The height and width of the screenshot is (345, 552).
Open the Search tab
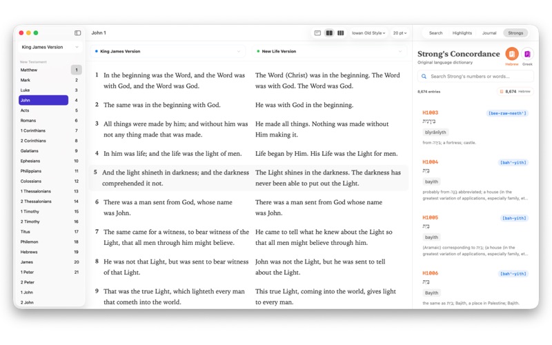coord(435,32)
